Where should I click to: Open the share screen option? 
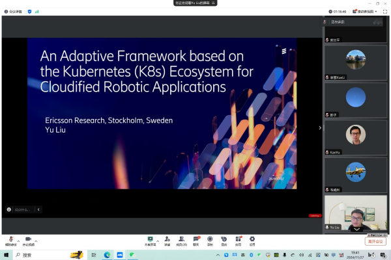click(150, 240)
